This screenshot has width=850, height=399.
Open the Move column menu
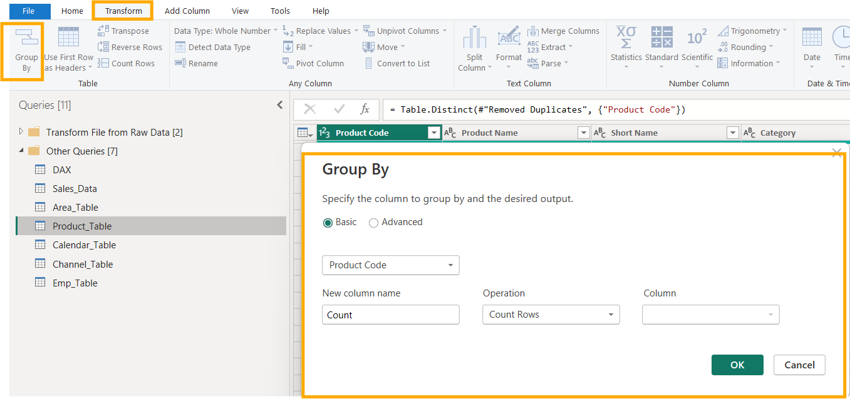coord(383,47)
